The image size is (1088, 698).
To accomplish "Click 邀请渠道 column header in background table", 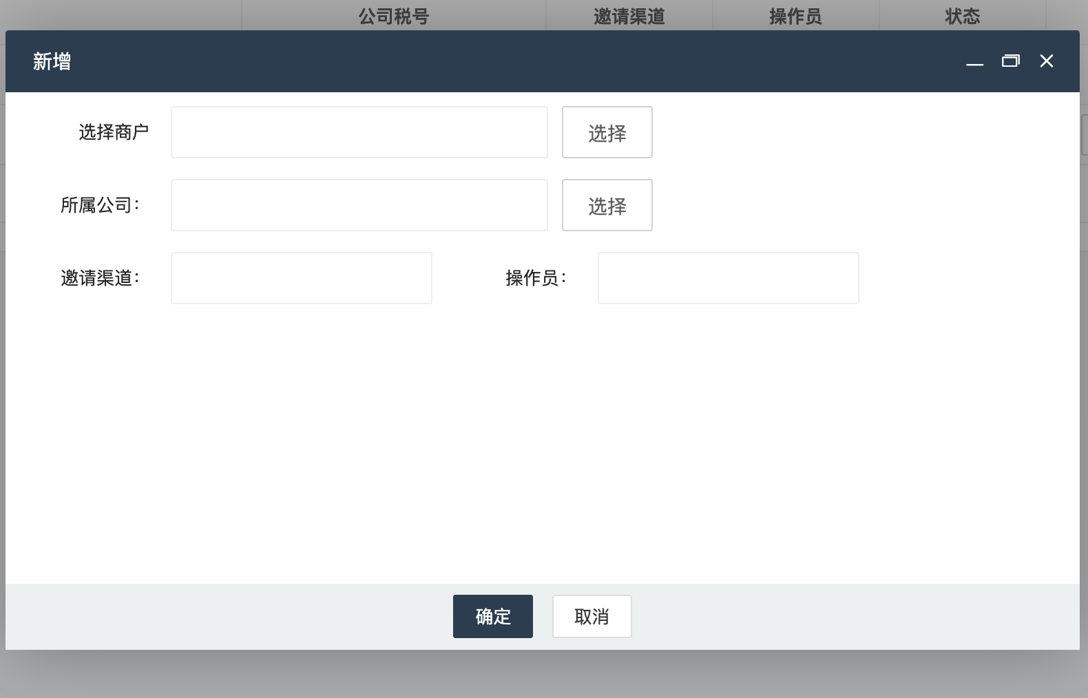I will click(x=629, y=16).
